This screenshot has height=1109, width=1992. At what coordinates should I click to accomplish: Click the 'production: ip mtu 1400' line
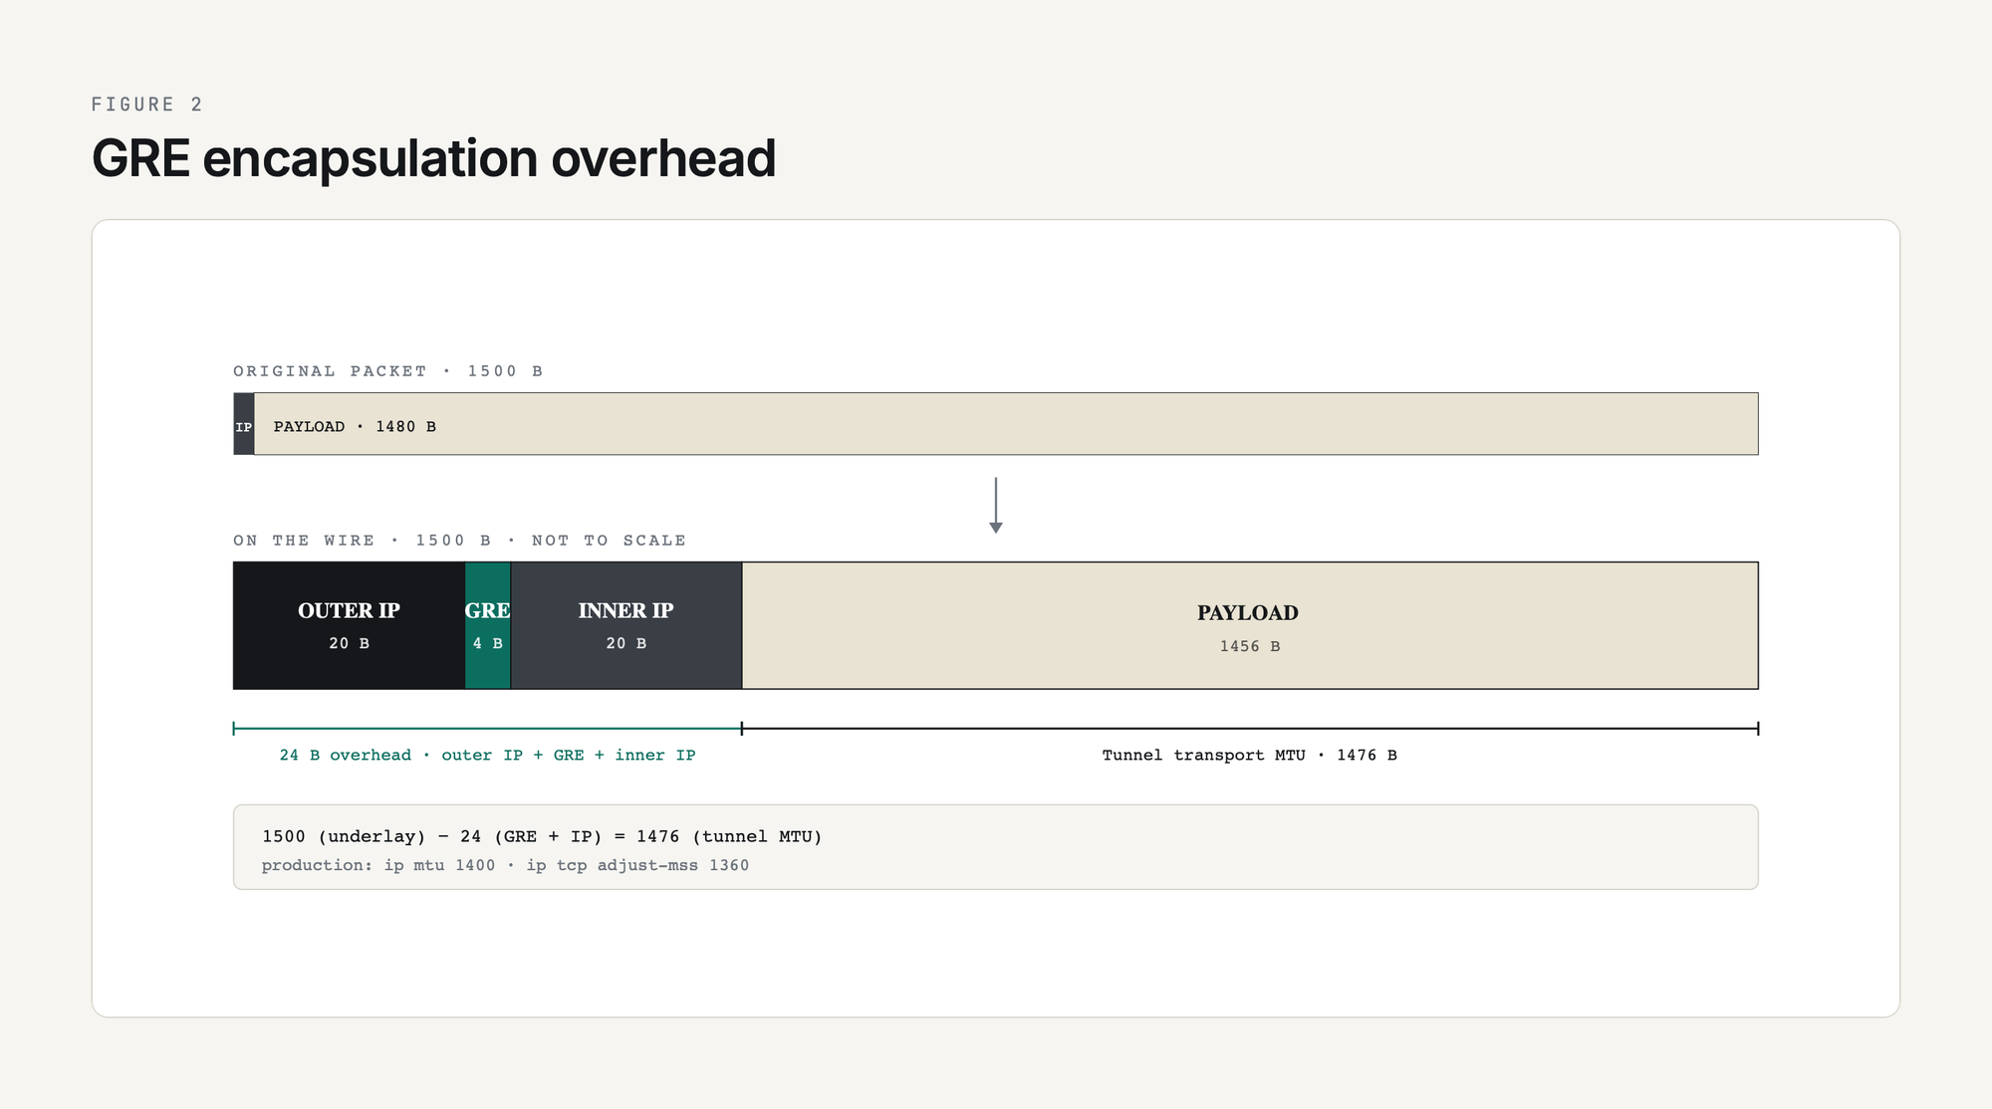pyautogui.click(x=505, y=865)
